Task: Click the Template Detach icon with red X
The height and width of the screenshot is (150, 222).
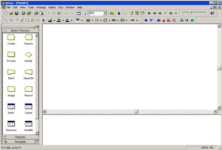Action: click(29, 13)
